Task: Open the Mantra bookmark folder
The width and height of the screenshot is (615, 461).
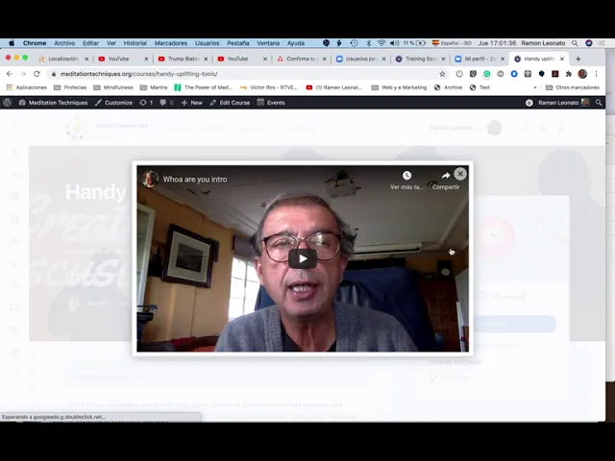Action: point(154,87)
